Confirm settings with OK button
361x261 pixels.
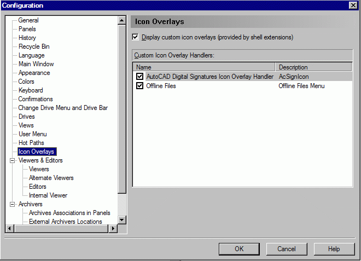pos(239,249)
